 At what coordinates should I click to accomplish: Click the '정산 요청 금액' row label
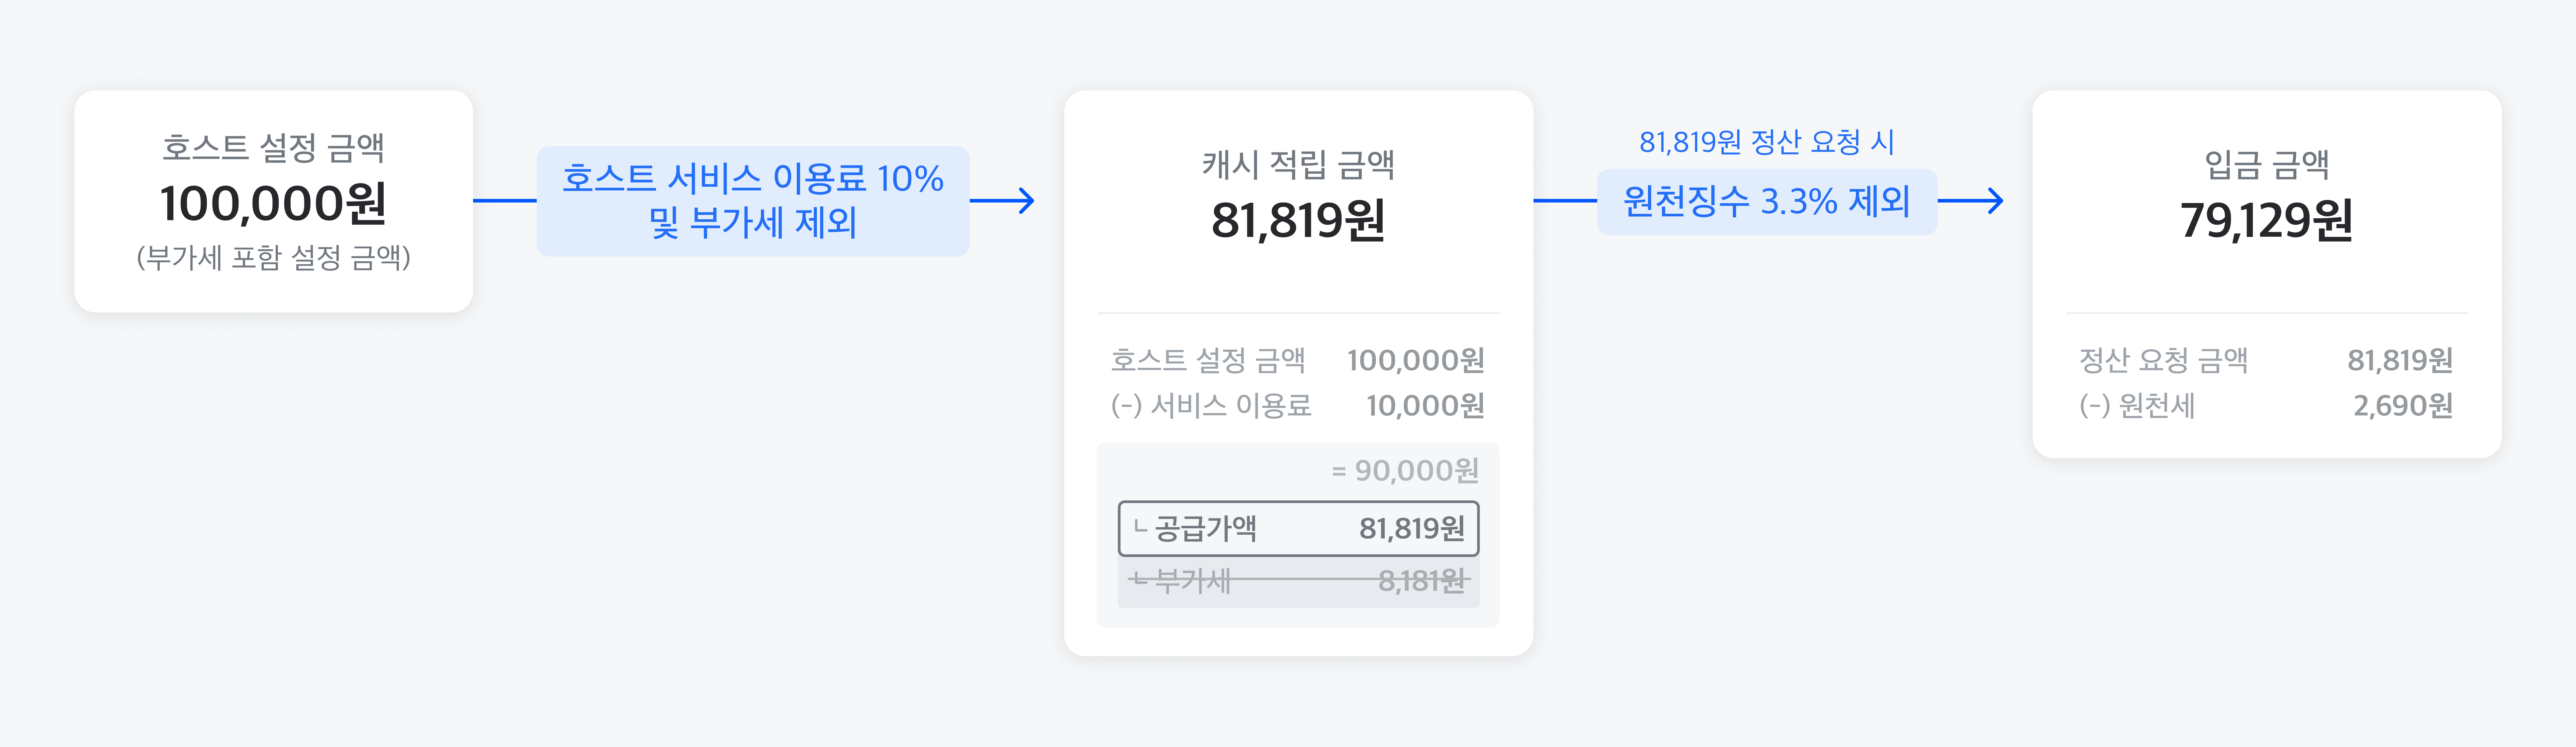[x=2163, y=360]
